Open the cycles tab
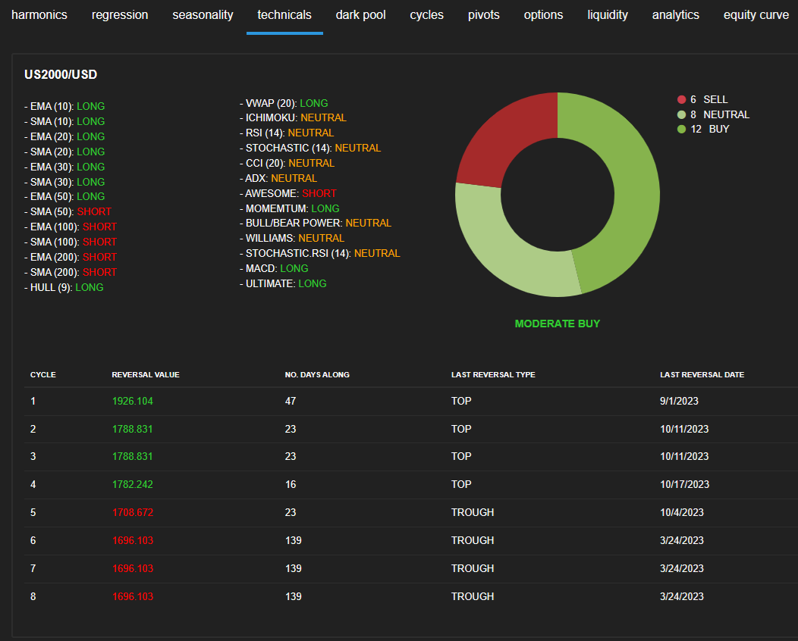 [x=426, y=15]
